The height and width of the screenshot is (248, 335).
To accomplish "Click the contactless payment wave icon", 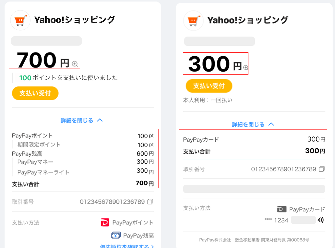I will point(321,220).
